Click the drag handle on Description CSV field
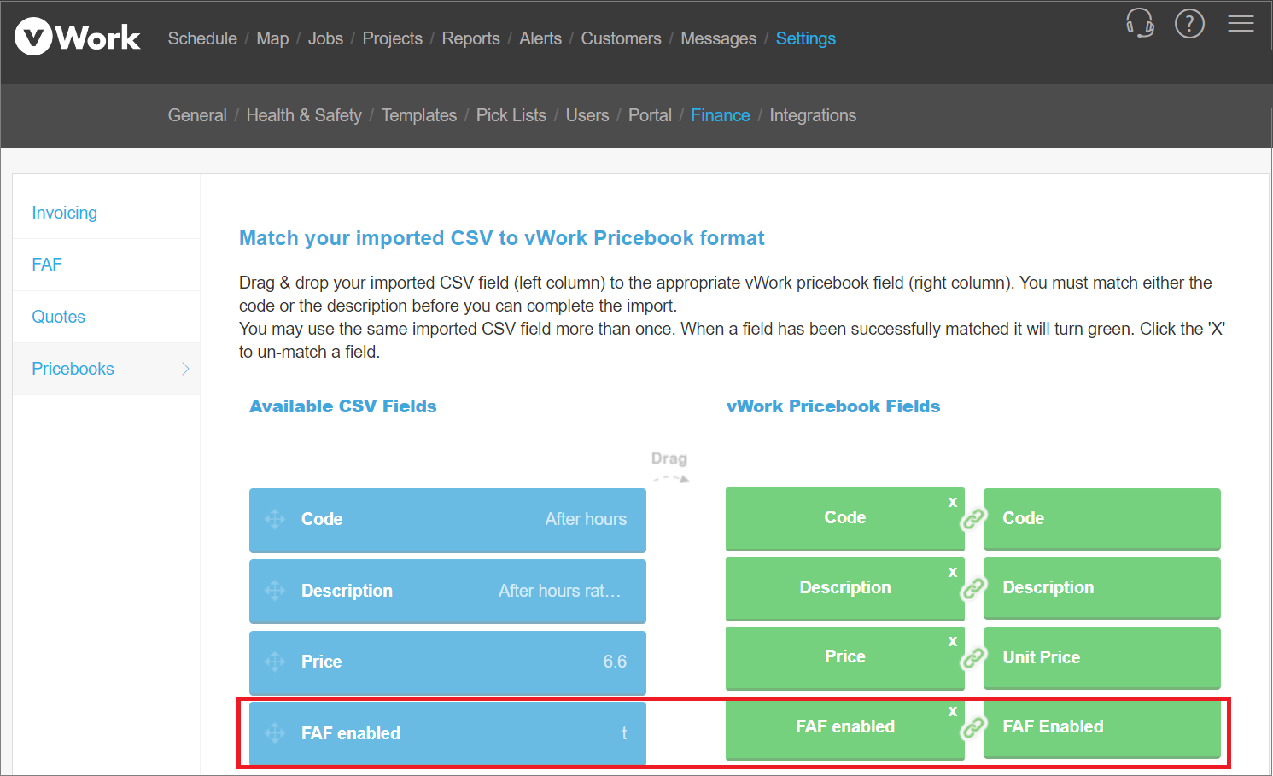 pos(274,591)
